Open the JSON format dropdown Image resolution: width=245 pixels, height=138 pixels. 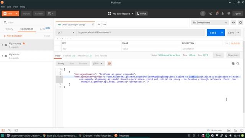(x=98, y=63)
